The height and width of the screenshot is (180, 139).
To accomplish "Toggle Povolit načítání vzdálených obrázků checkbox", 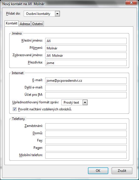I will click(x=15, y=109).
